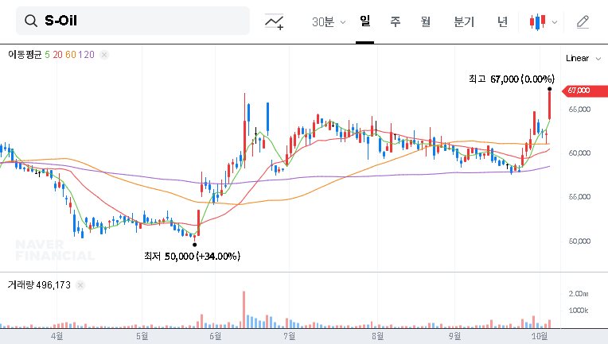Click the 2.00m volume axis label

point(579,294)
